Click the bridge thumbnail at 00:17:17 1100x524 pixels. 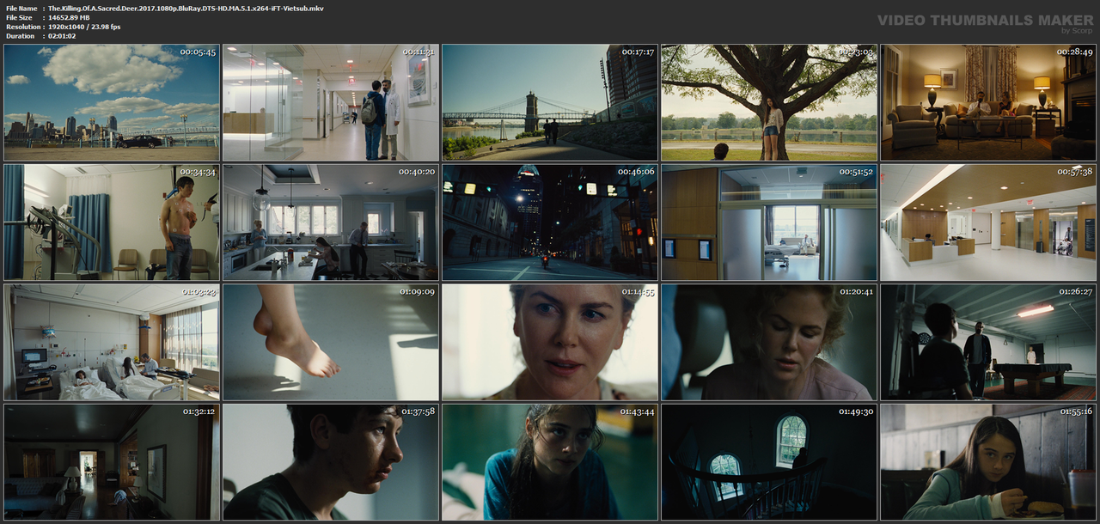point(550,103)
